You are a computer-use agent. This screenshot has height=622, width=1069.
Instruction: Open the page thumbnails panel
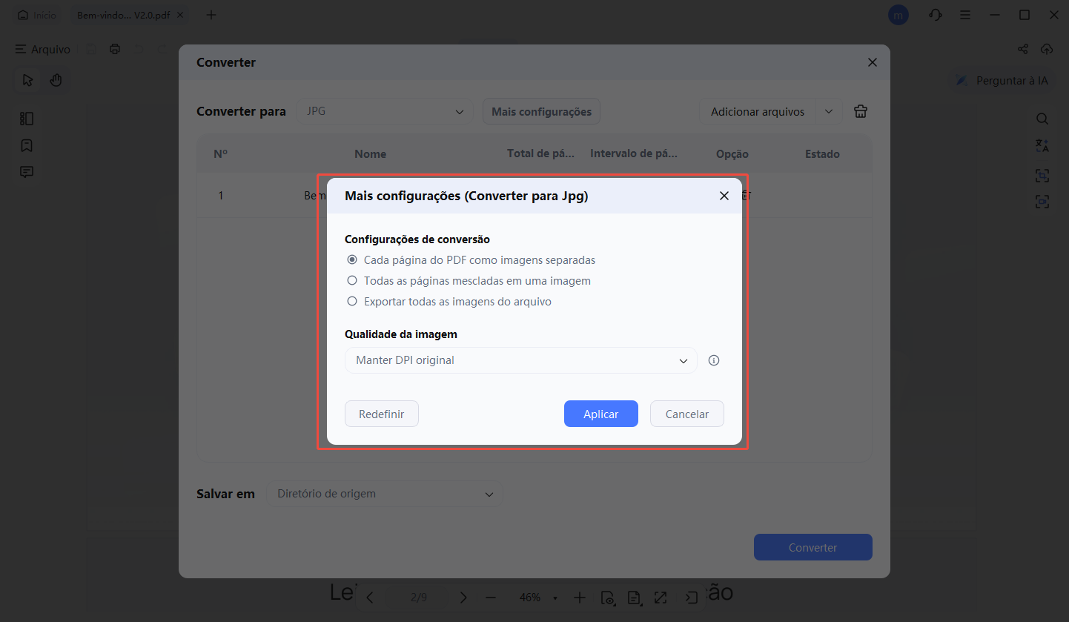(27, 118)
